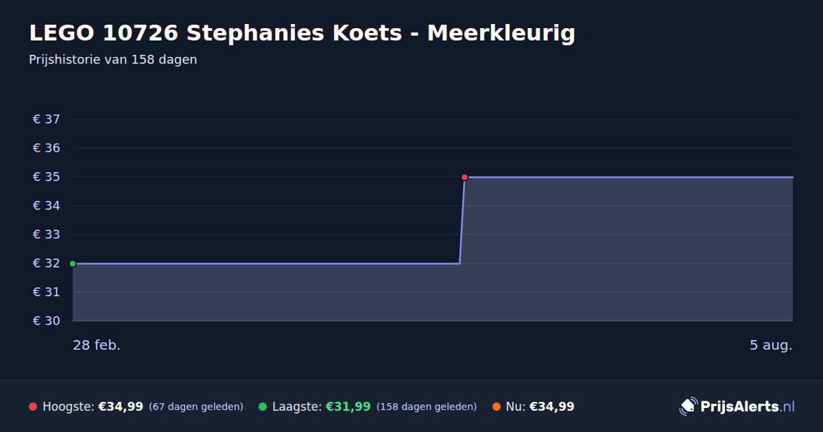Click the Hoogste price €34,99 value
Viewport: 823px width, 432px height.
point(121,407)
